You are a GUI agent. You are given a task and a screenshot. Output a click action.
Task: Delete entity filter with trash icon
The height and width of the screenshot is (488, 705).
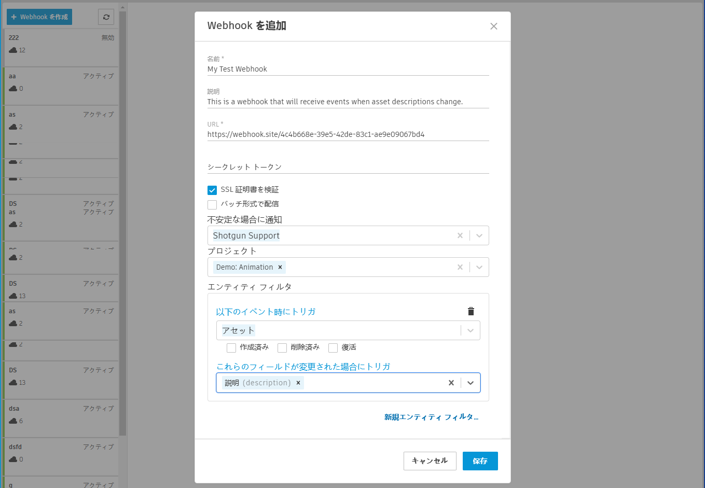(x=471, y=311)
